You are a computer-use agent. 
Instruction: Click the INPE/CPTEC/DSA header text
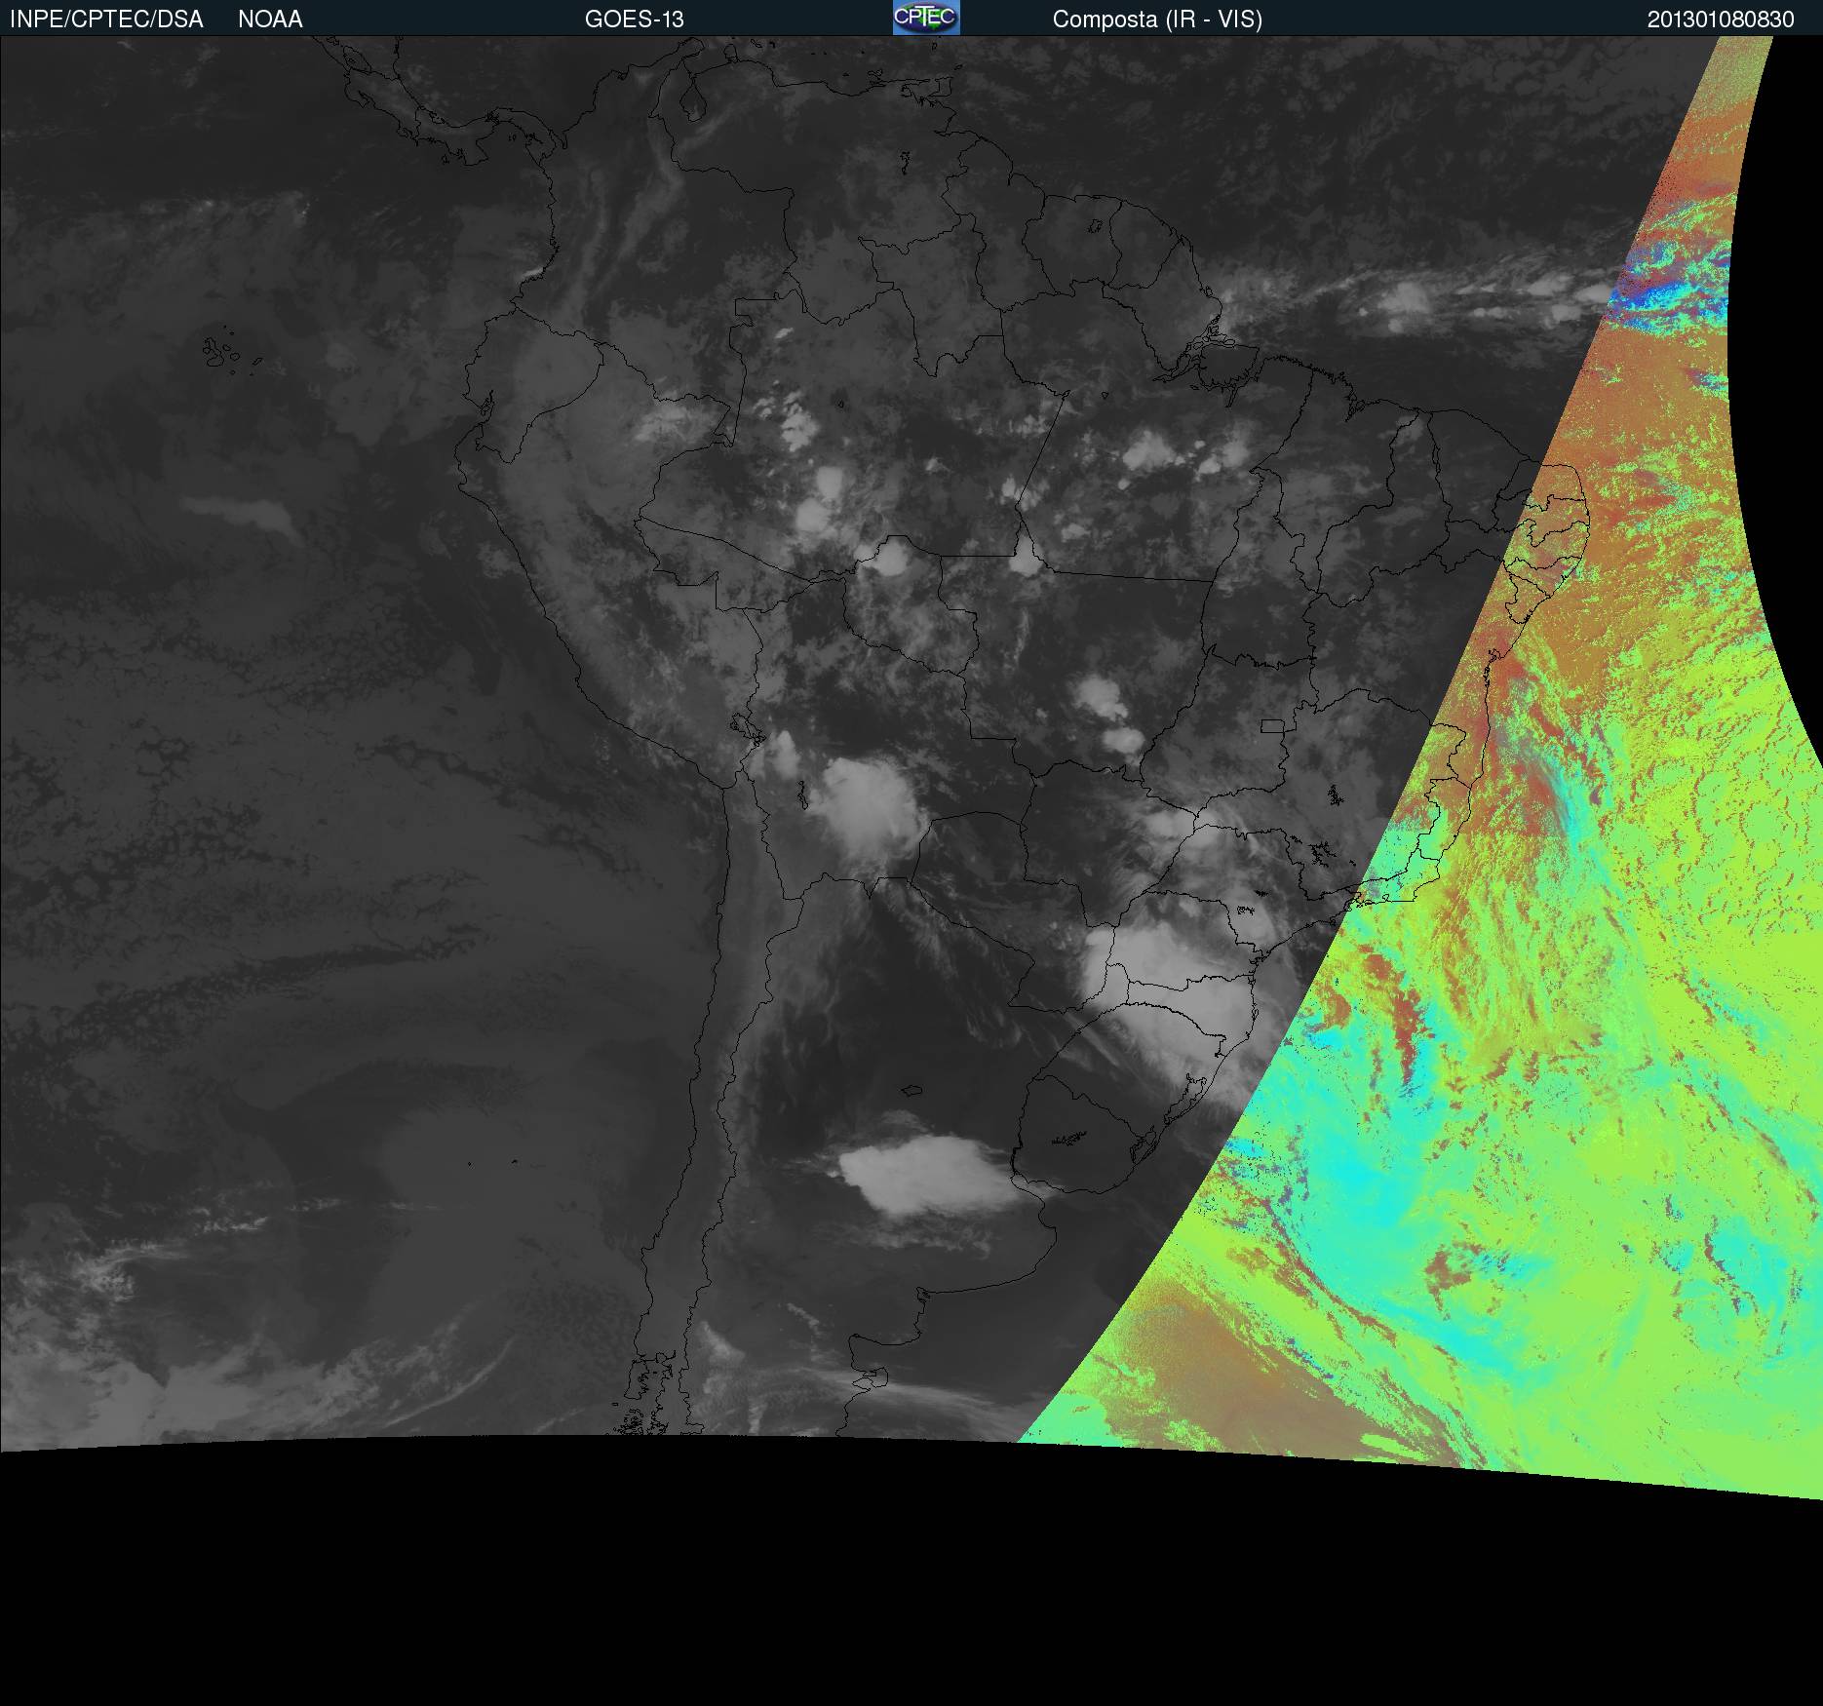[106, 19]
